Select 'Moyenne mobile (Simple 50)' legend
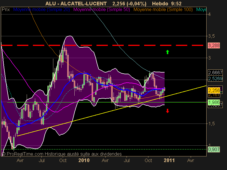The width and height of the screenshot is (227, 170). tap(102, 10)
